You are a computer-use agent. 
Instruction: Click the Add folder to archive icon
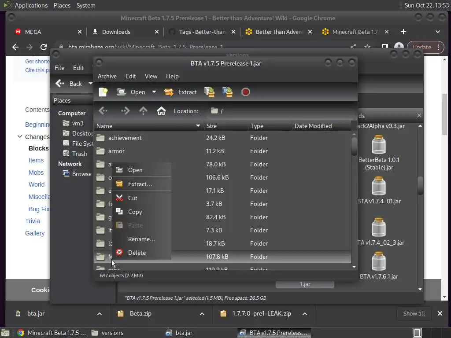pos(228,92)
